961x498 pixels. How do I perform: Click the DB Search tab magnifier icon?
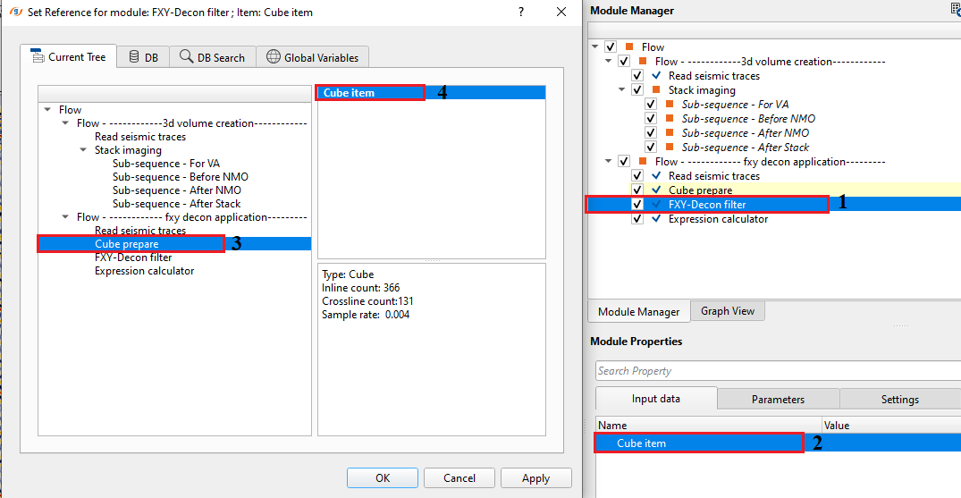186,57
